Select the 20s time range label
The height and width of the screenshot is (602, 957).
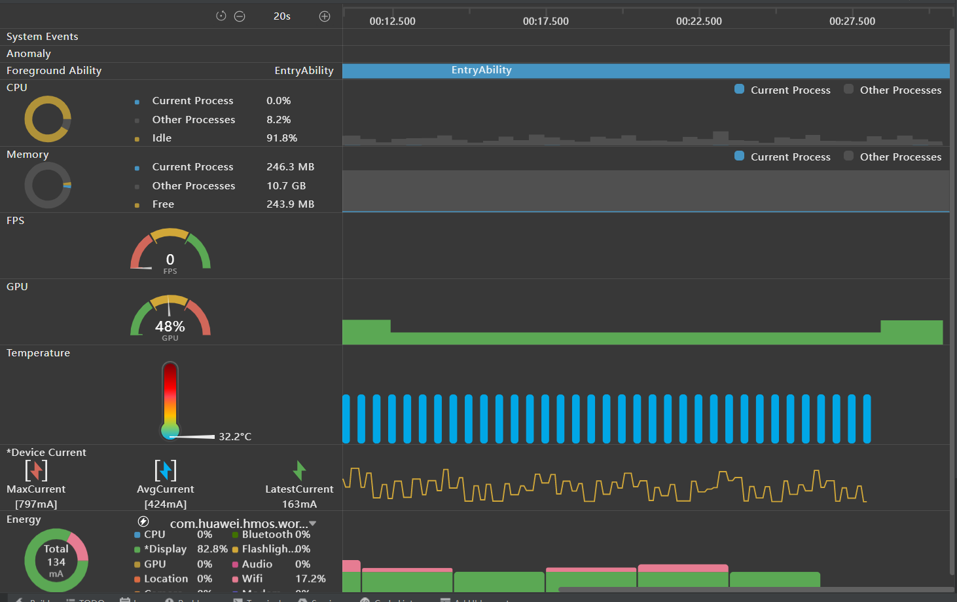coord(282,16)
